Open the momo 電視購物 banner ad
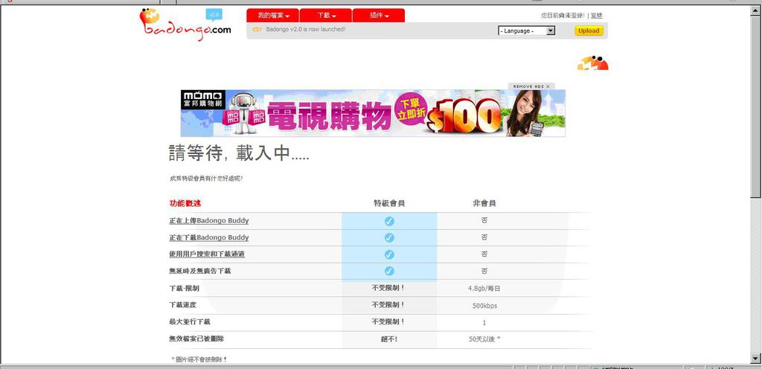The width and height of the screenshot is (762, 369). click(x=373, y=113)
